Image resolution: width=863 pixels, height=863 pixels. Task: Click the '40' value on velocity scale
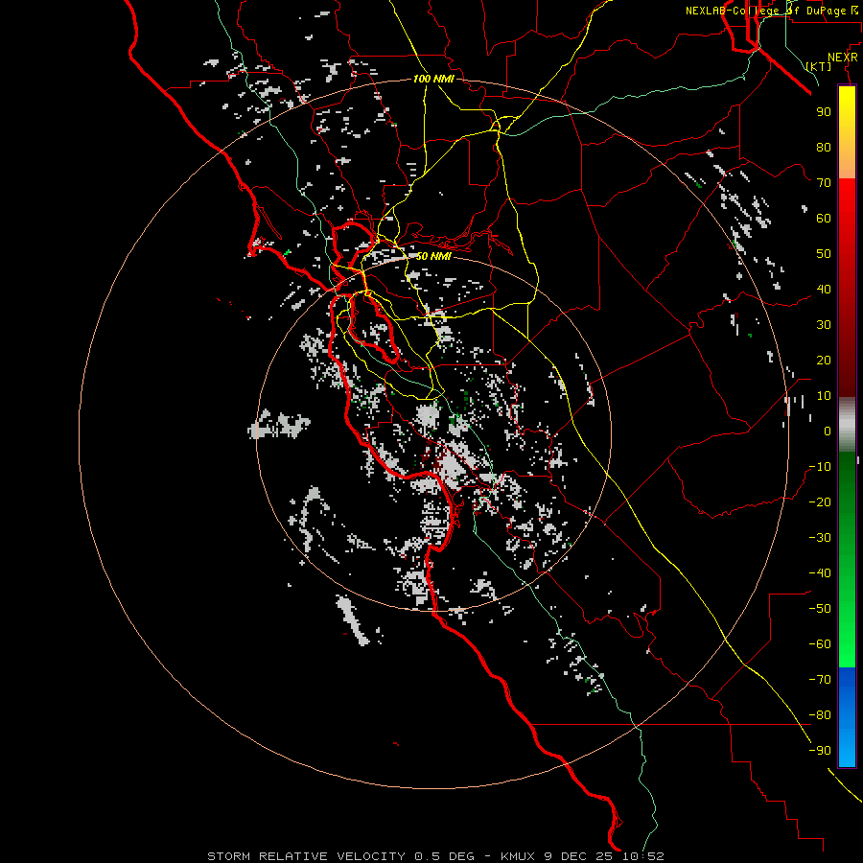[x=824, y=289]
